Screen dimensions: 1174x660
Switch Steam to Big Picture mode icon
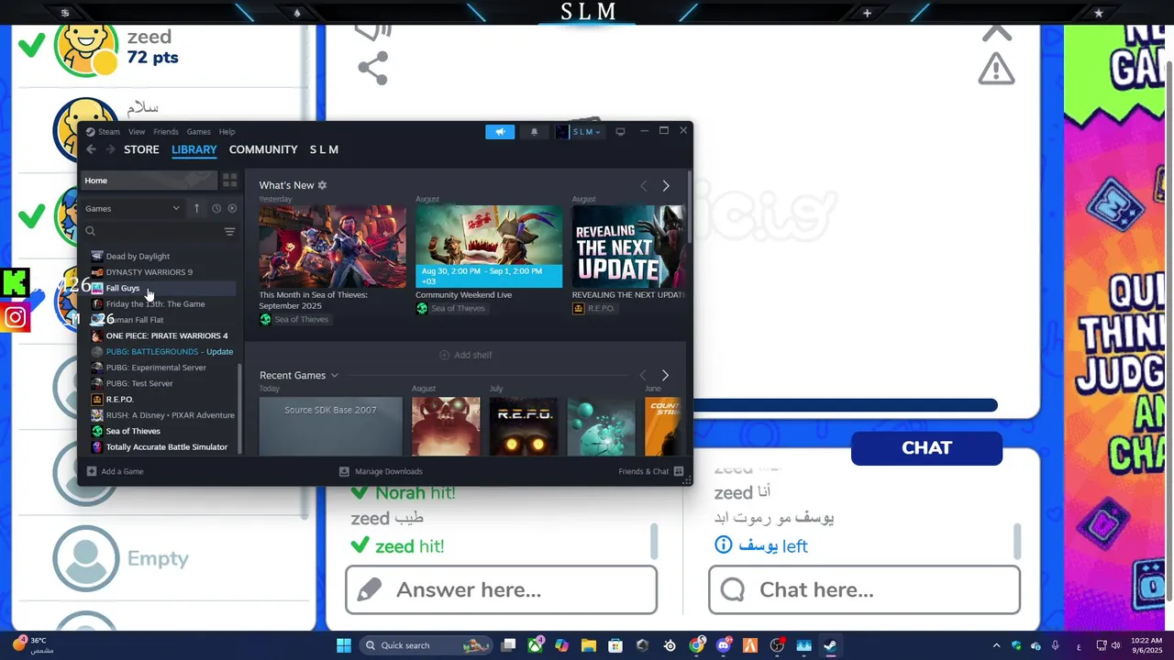tap(620, 132)
